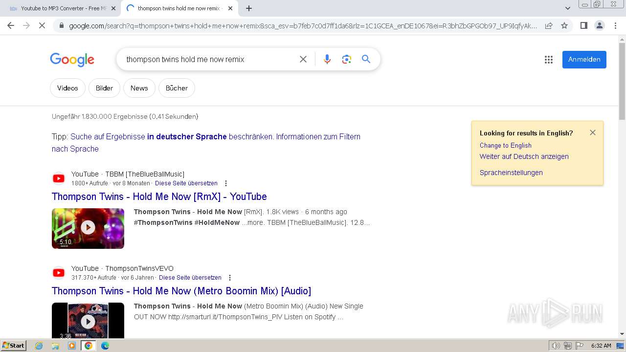
Task: Filter results by Bilder
Action: (104, 88)
